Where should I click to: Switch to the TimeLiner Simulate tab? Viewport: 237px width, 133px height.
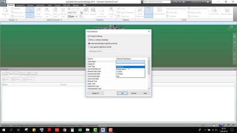[x=33, y=74]
